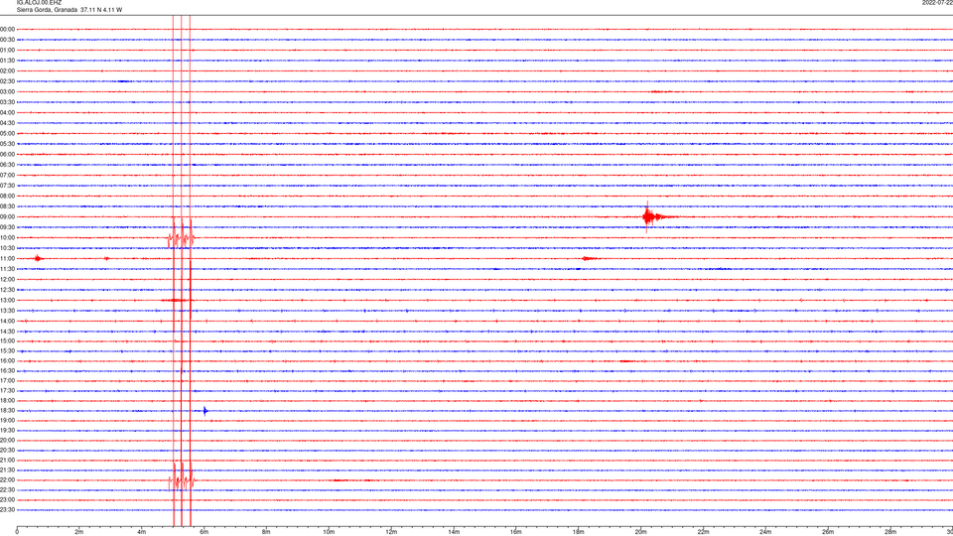This screenshot has height=536, width=953.
Task: Click the '24m' tick label on the time axis
Action: tap(765, 532)
